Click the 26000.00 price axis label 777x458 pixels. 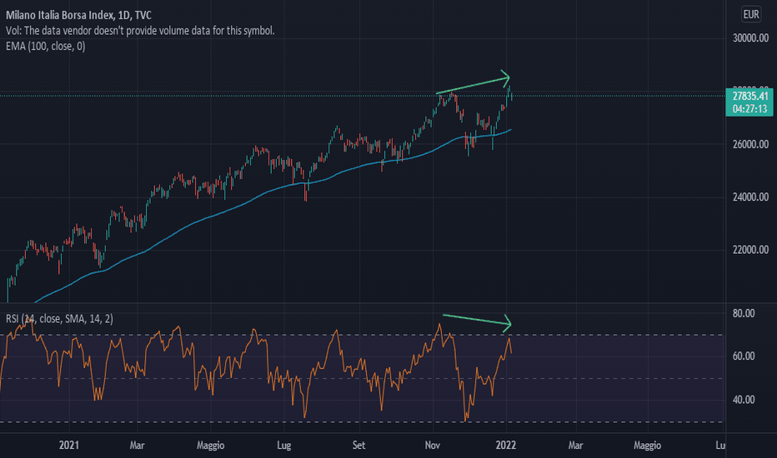pos(750,144)
